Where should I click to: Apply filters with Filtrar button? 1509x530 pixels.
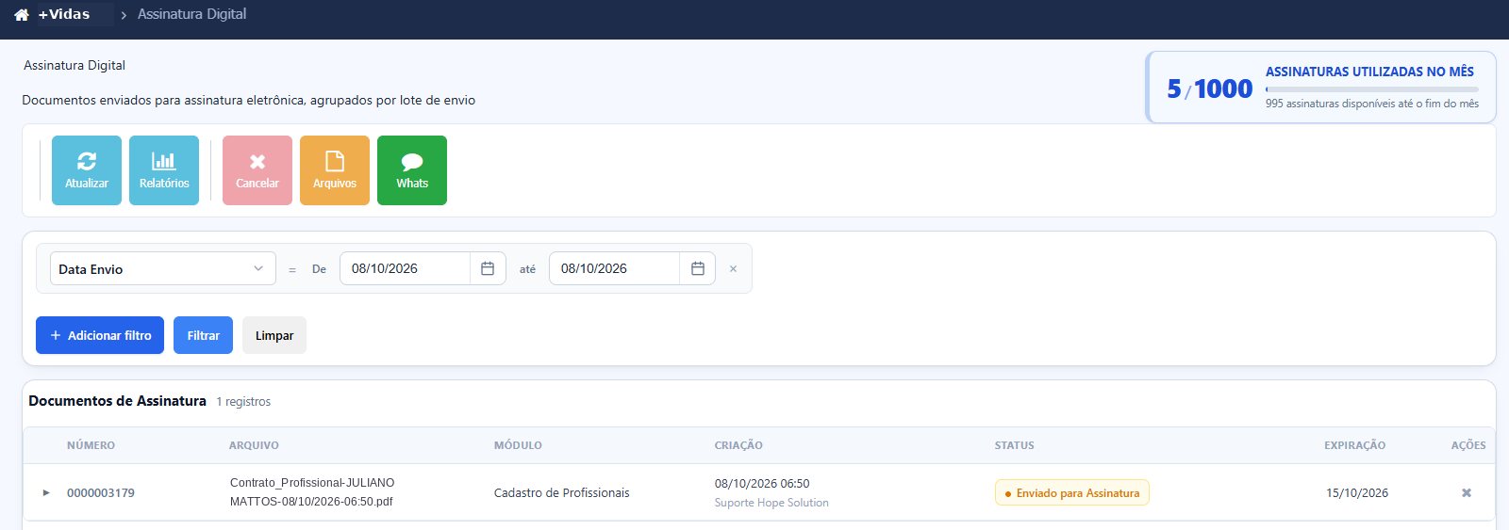point(203,335)
